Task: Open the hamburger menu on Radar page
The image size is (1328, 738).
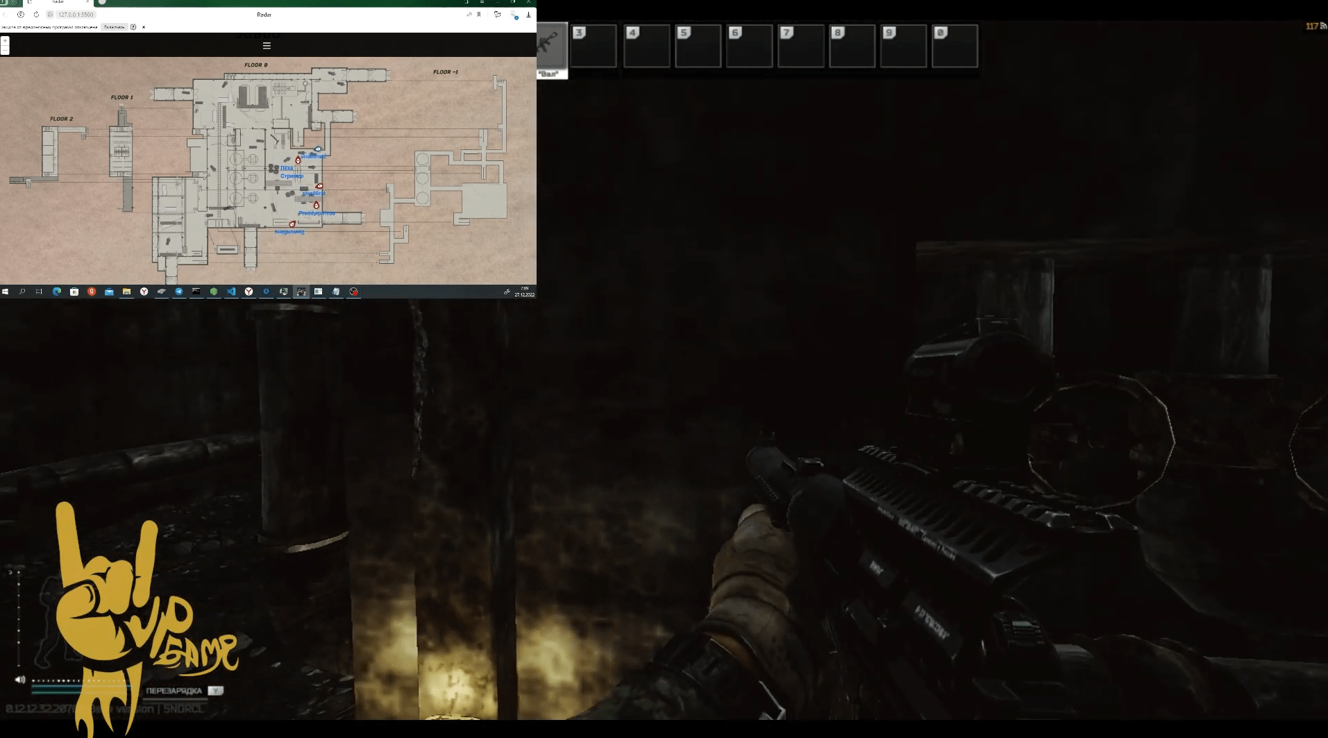Action: coord(267,46)
